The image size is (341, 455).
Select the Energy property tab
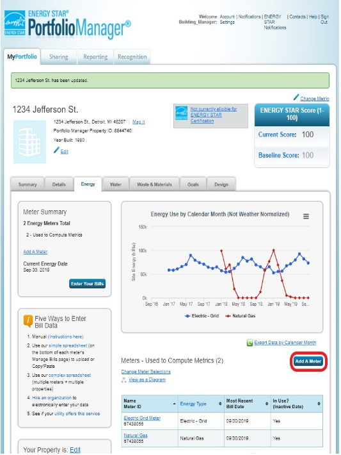88,184
